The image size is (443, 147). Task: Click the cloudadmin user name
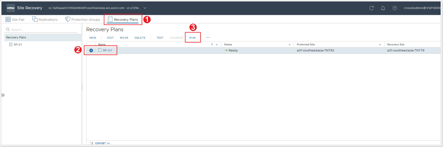point(422,8)
